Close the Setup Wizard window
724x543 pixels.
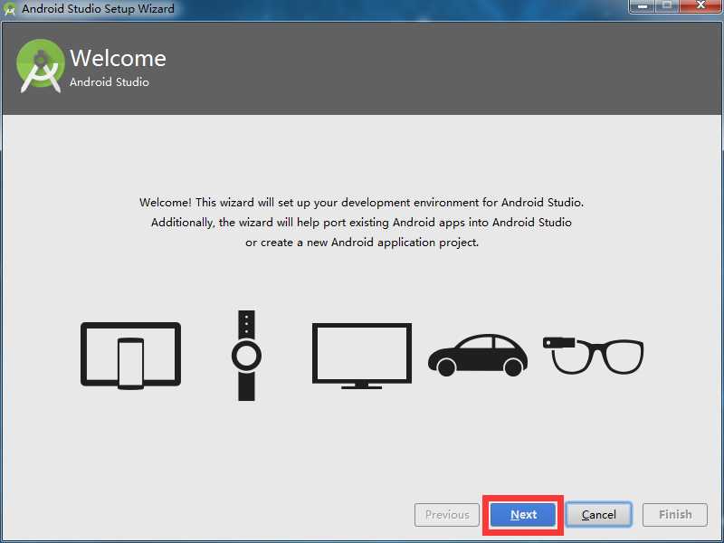pyautogui.click(x=700, y=6)
